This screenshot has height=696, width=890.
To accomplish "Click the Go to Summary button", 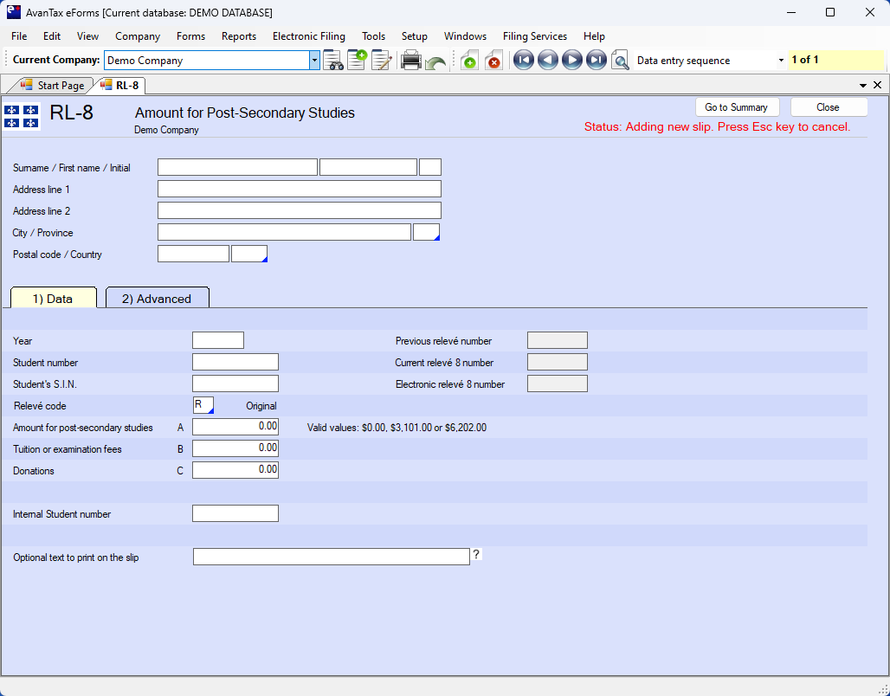I will [x=736, y=107].
